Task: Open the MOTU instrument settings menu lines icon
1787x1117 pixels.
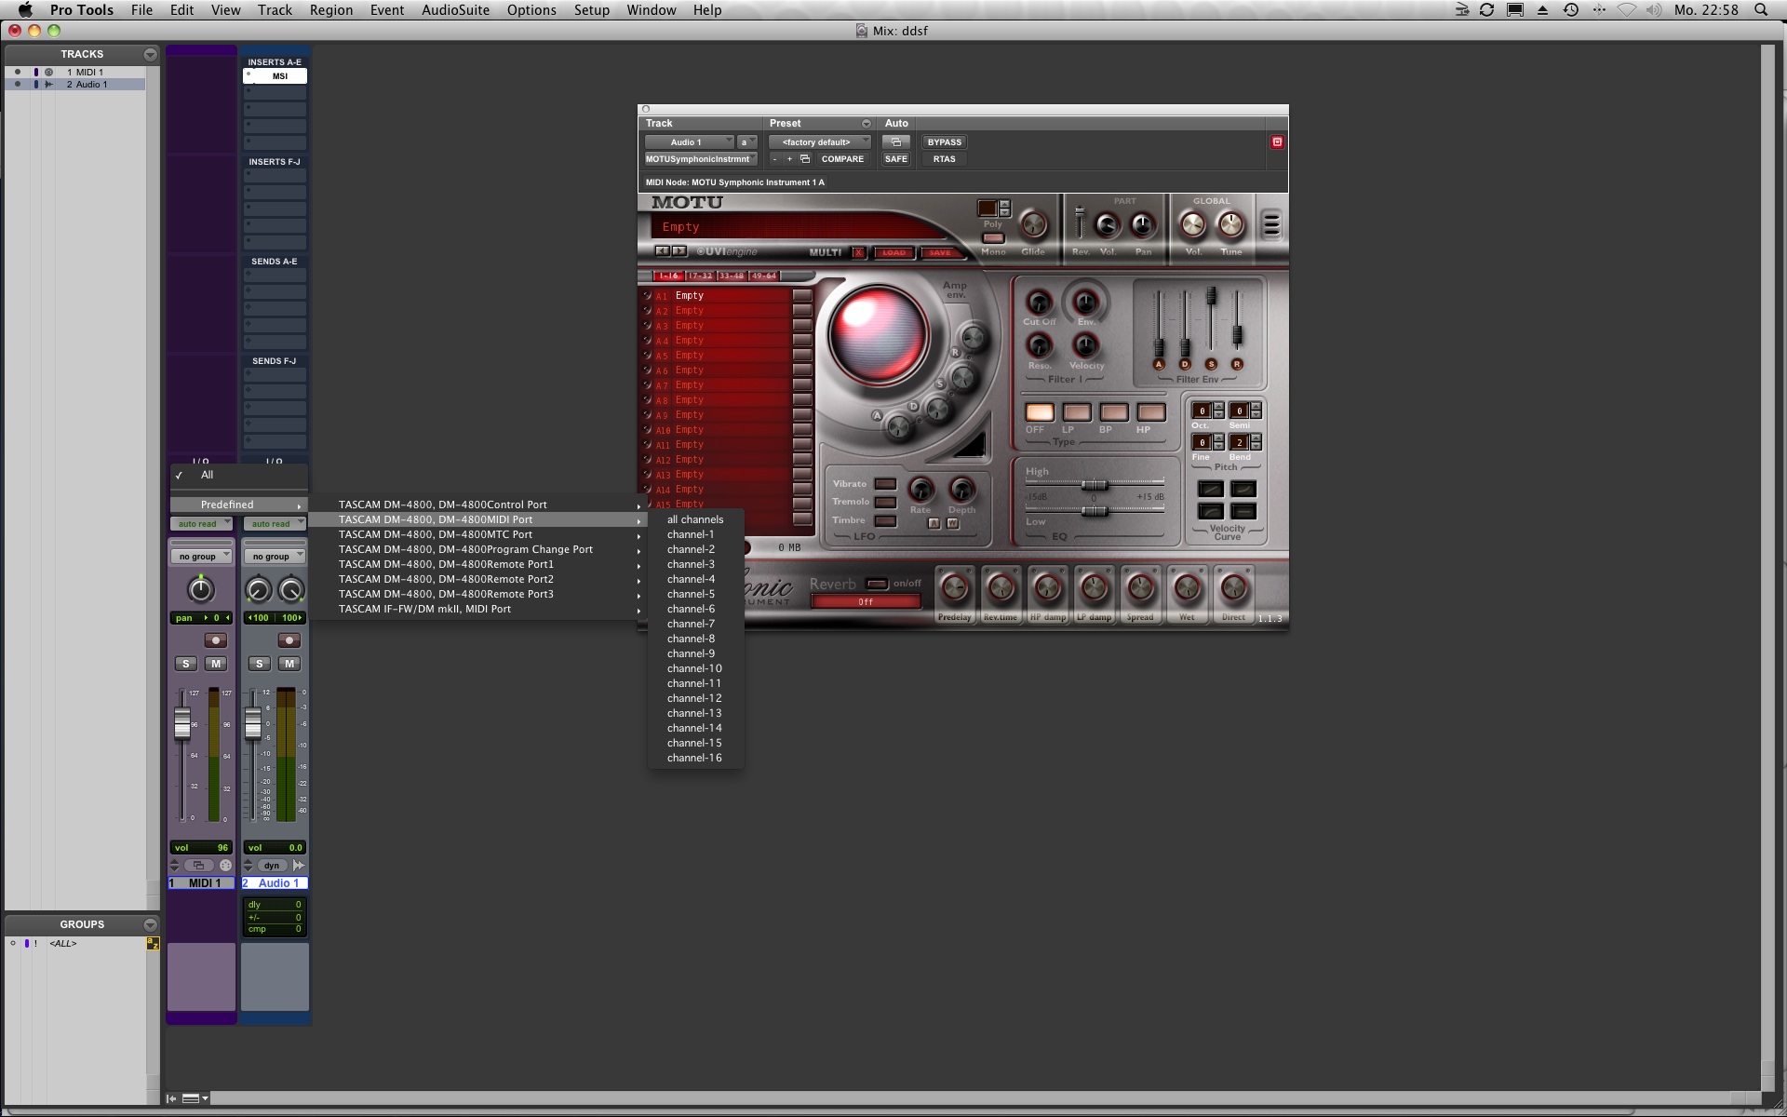Action: click(1271, 224)
